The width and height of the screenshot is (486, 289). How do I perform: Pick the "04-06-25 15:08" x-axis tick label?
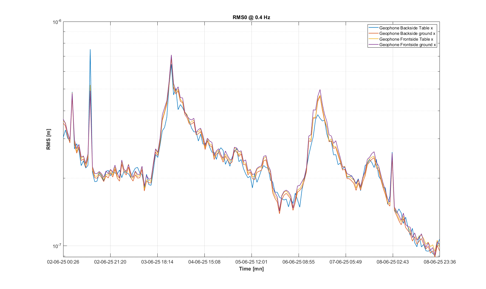[x=204, y=262]
